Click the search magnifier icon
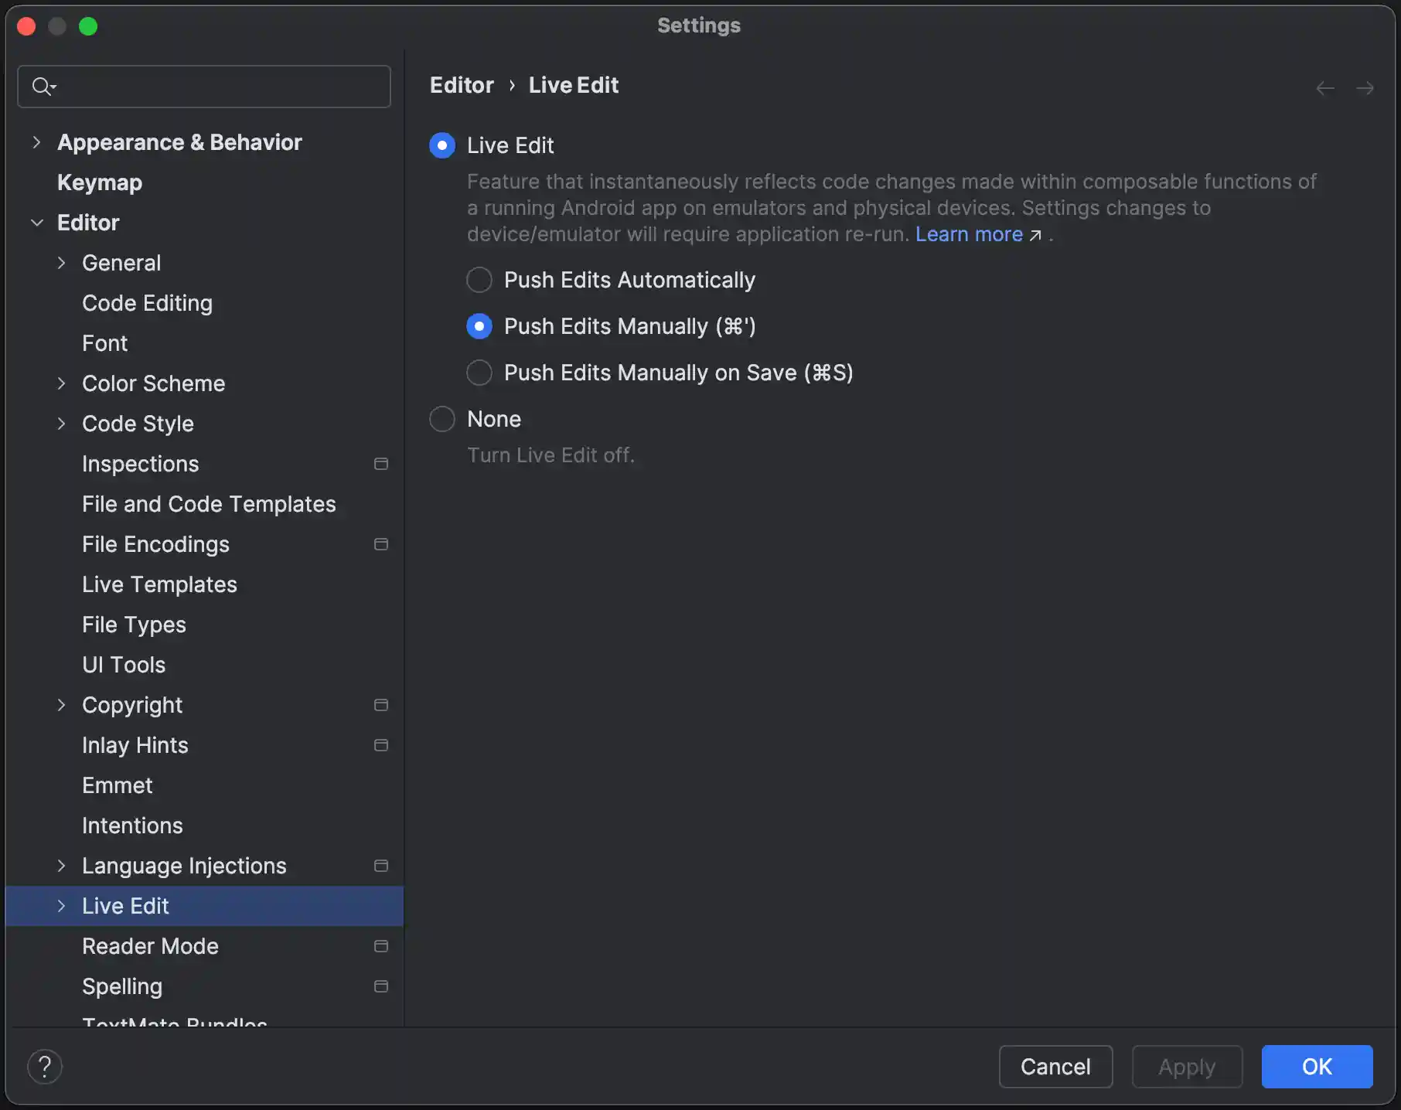Screen dimensions: 1401x1110 tap(44, 86)
